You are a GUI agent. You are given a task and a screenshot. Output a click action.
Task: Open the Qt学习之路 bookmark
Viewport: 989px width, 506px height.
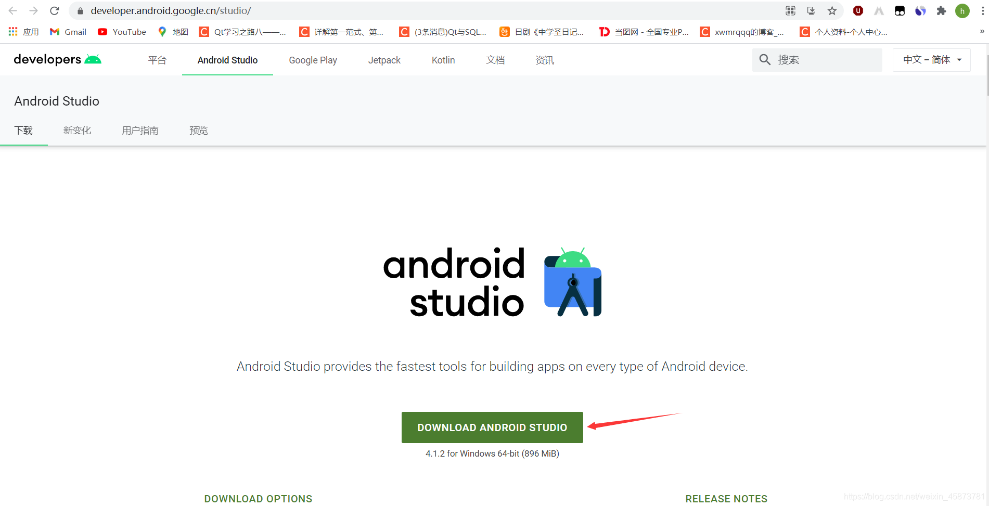[243, 32]
